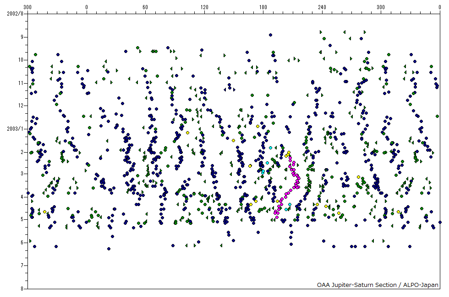The width and height of the screenshot is (449, 297).
Task: Click the 60 longitude label on the top axis
Action: pyautogui.click(x=145, y=7)
